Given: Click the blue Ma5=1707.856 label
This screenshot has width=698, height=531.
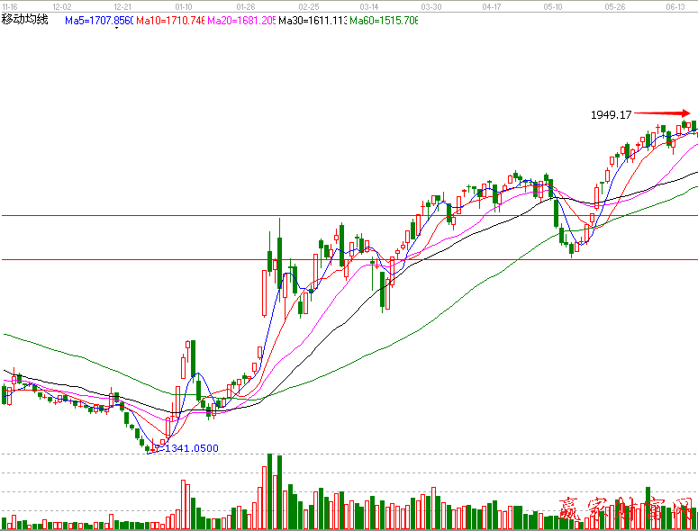Looking at the screenshot, I should [98, 20].
